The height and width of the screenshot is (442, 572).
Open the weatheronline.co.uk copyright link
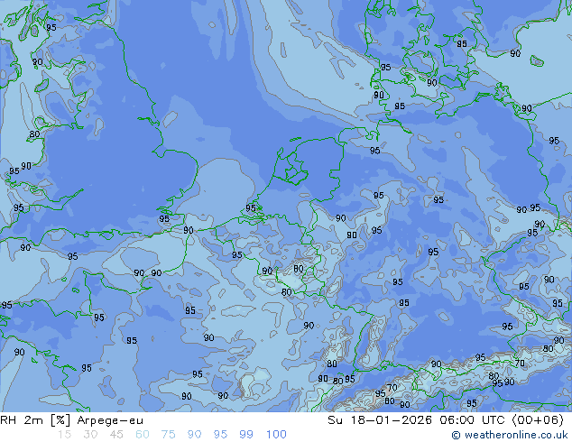510,435
